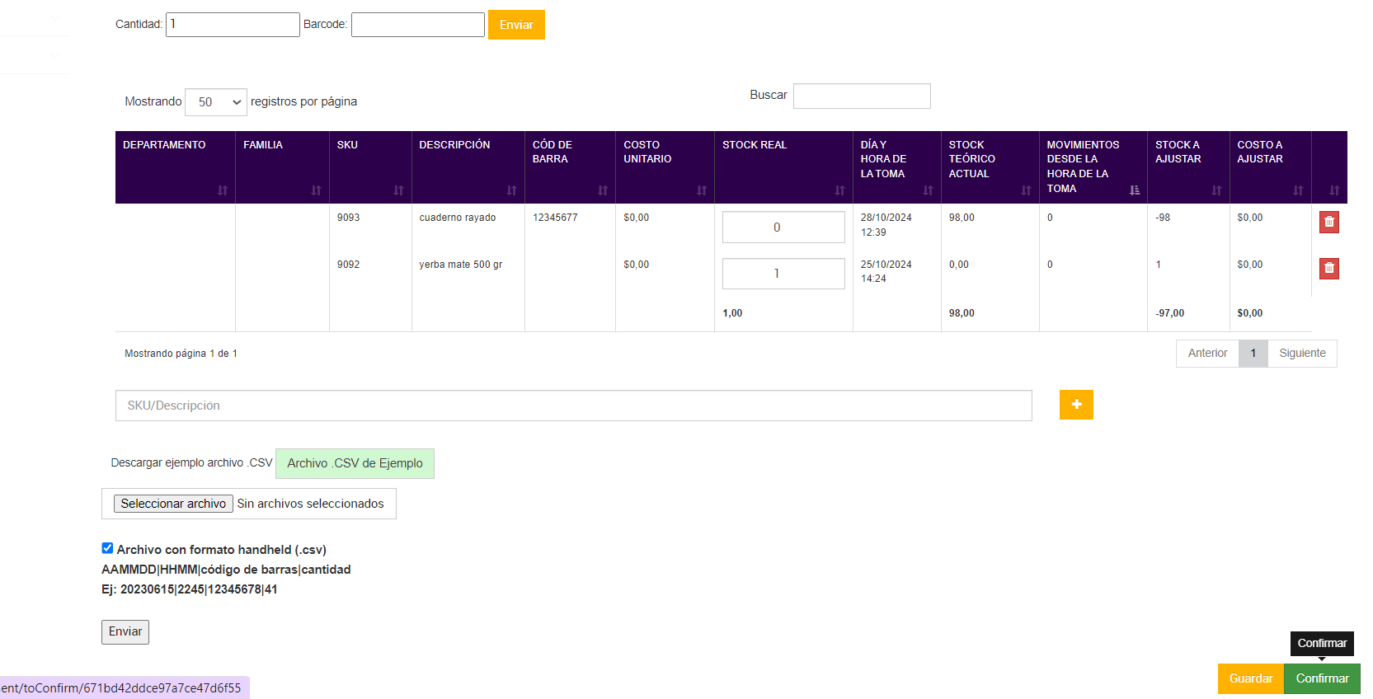Click the yellow plus add-item button
The image size is (1373, 699).
click(1075, 405)
